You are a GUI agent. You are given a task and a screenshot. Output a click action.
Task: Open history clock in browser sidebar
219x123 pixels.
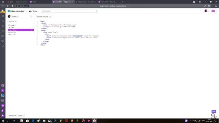pyautogui.click(x=3, y=31)
